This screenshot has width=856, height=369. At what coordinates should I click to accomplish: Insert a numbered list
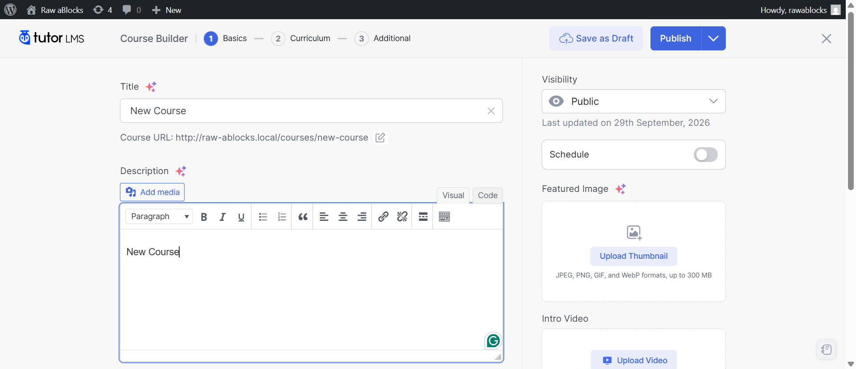(x=282, y=217)
